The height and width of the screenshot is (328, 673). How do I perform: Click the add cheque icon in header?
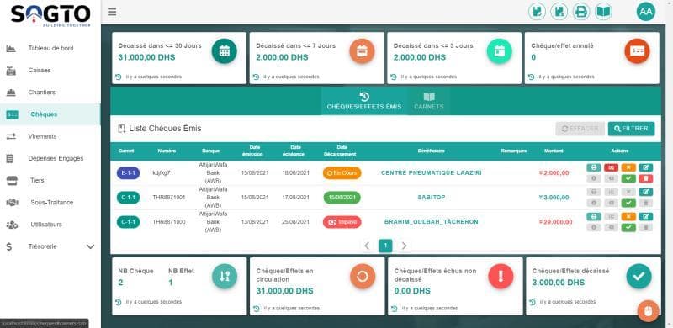pyautogui.click(x=537, y=12)
